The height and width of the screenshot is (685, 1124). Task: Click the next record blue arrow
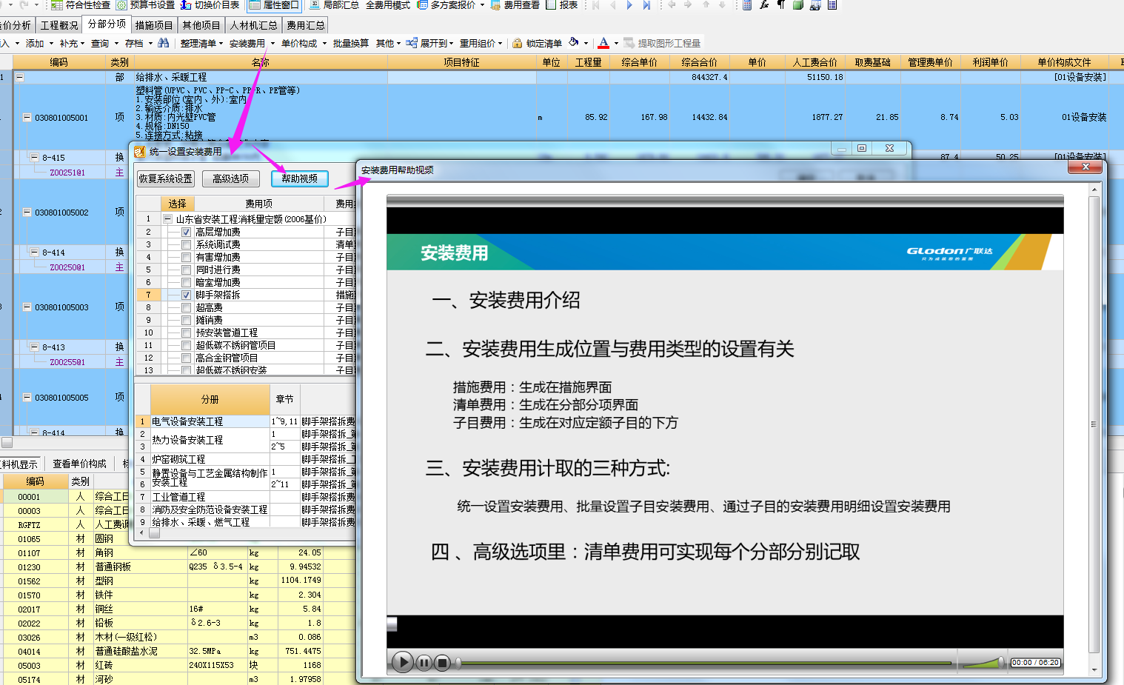(629, 4)
